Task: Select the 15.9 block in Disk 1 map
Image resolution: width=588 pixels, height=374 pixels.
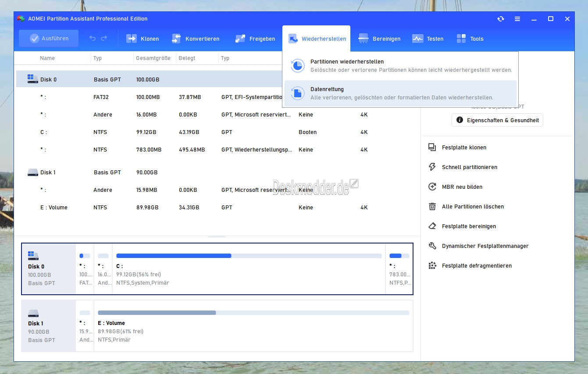Action: [85, 325]
